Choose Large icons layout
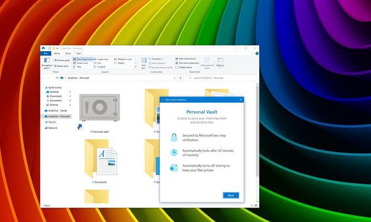The height and width of the screenshot is (222, 371). pos(101,59)
